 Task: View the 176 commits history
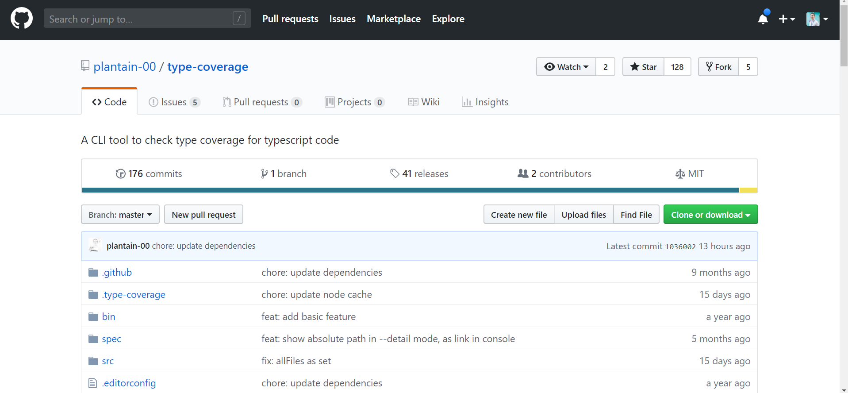point(149,173)
